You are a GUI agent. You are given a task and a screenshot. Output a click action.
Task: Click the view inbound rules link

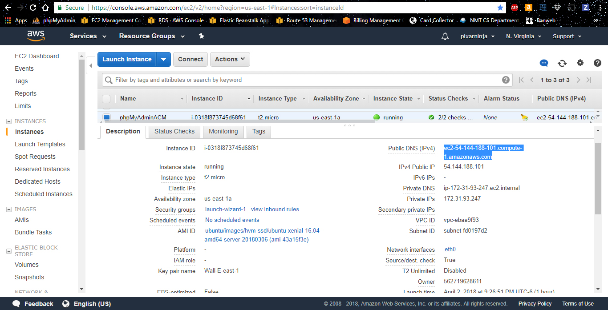tap(275, 209)
